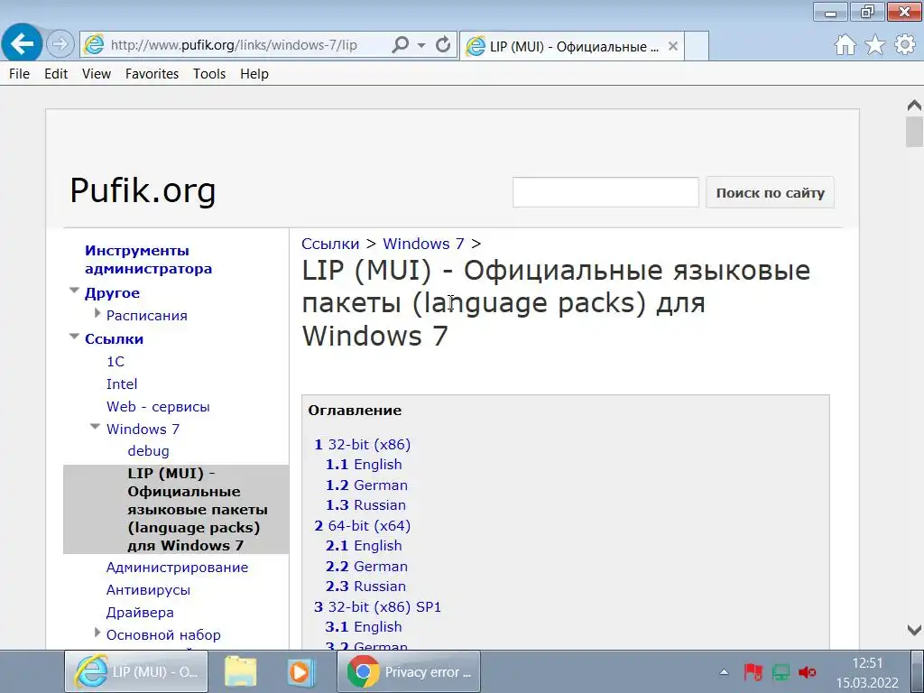Switch to Chrome Privacy error window
The height and width of the screenshot is (693, 924).
click(409, 671)
